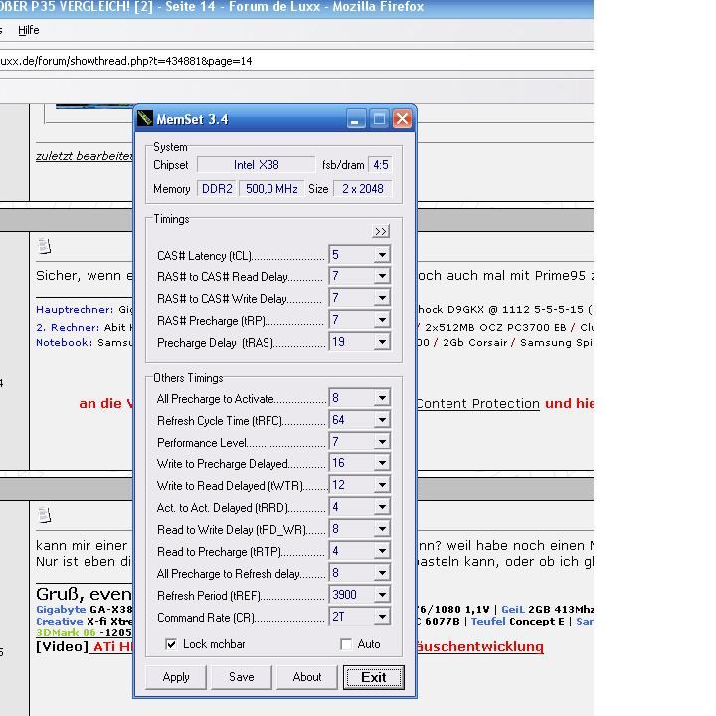This screenshot has width=716, height=716.
Task: Click the Save button
Action: tap(242, 677)
